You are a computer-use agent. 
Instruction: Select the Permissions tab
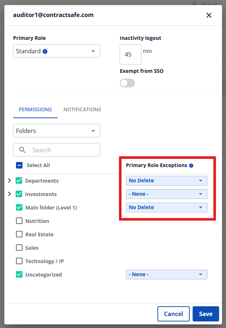(x=35, y=109)
